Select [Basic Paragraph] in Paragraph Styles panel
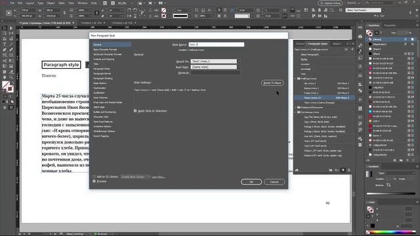The image size is (420, 236). pyautogui.click(x=324, y=54)
